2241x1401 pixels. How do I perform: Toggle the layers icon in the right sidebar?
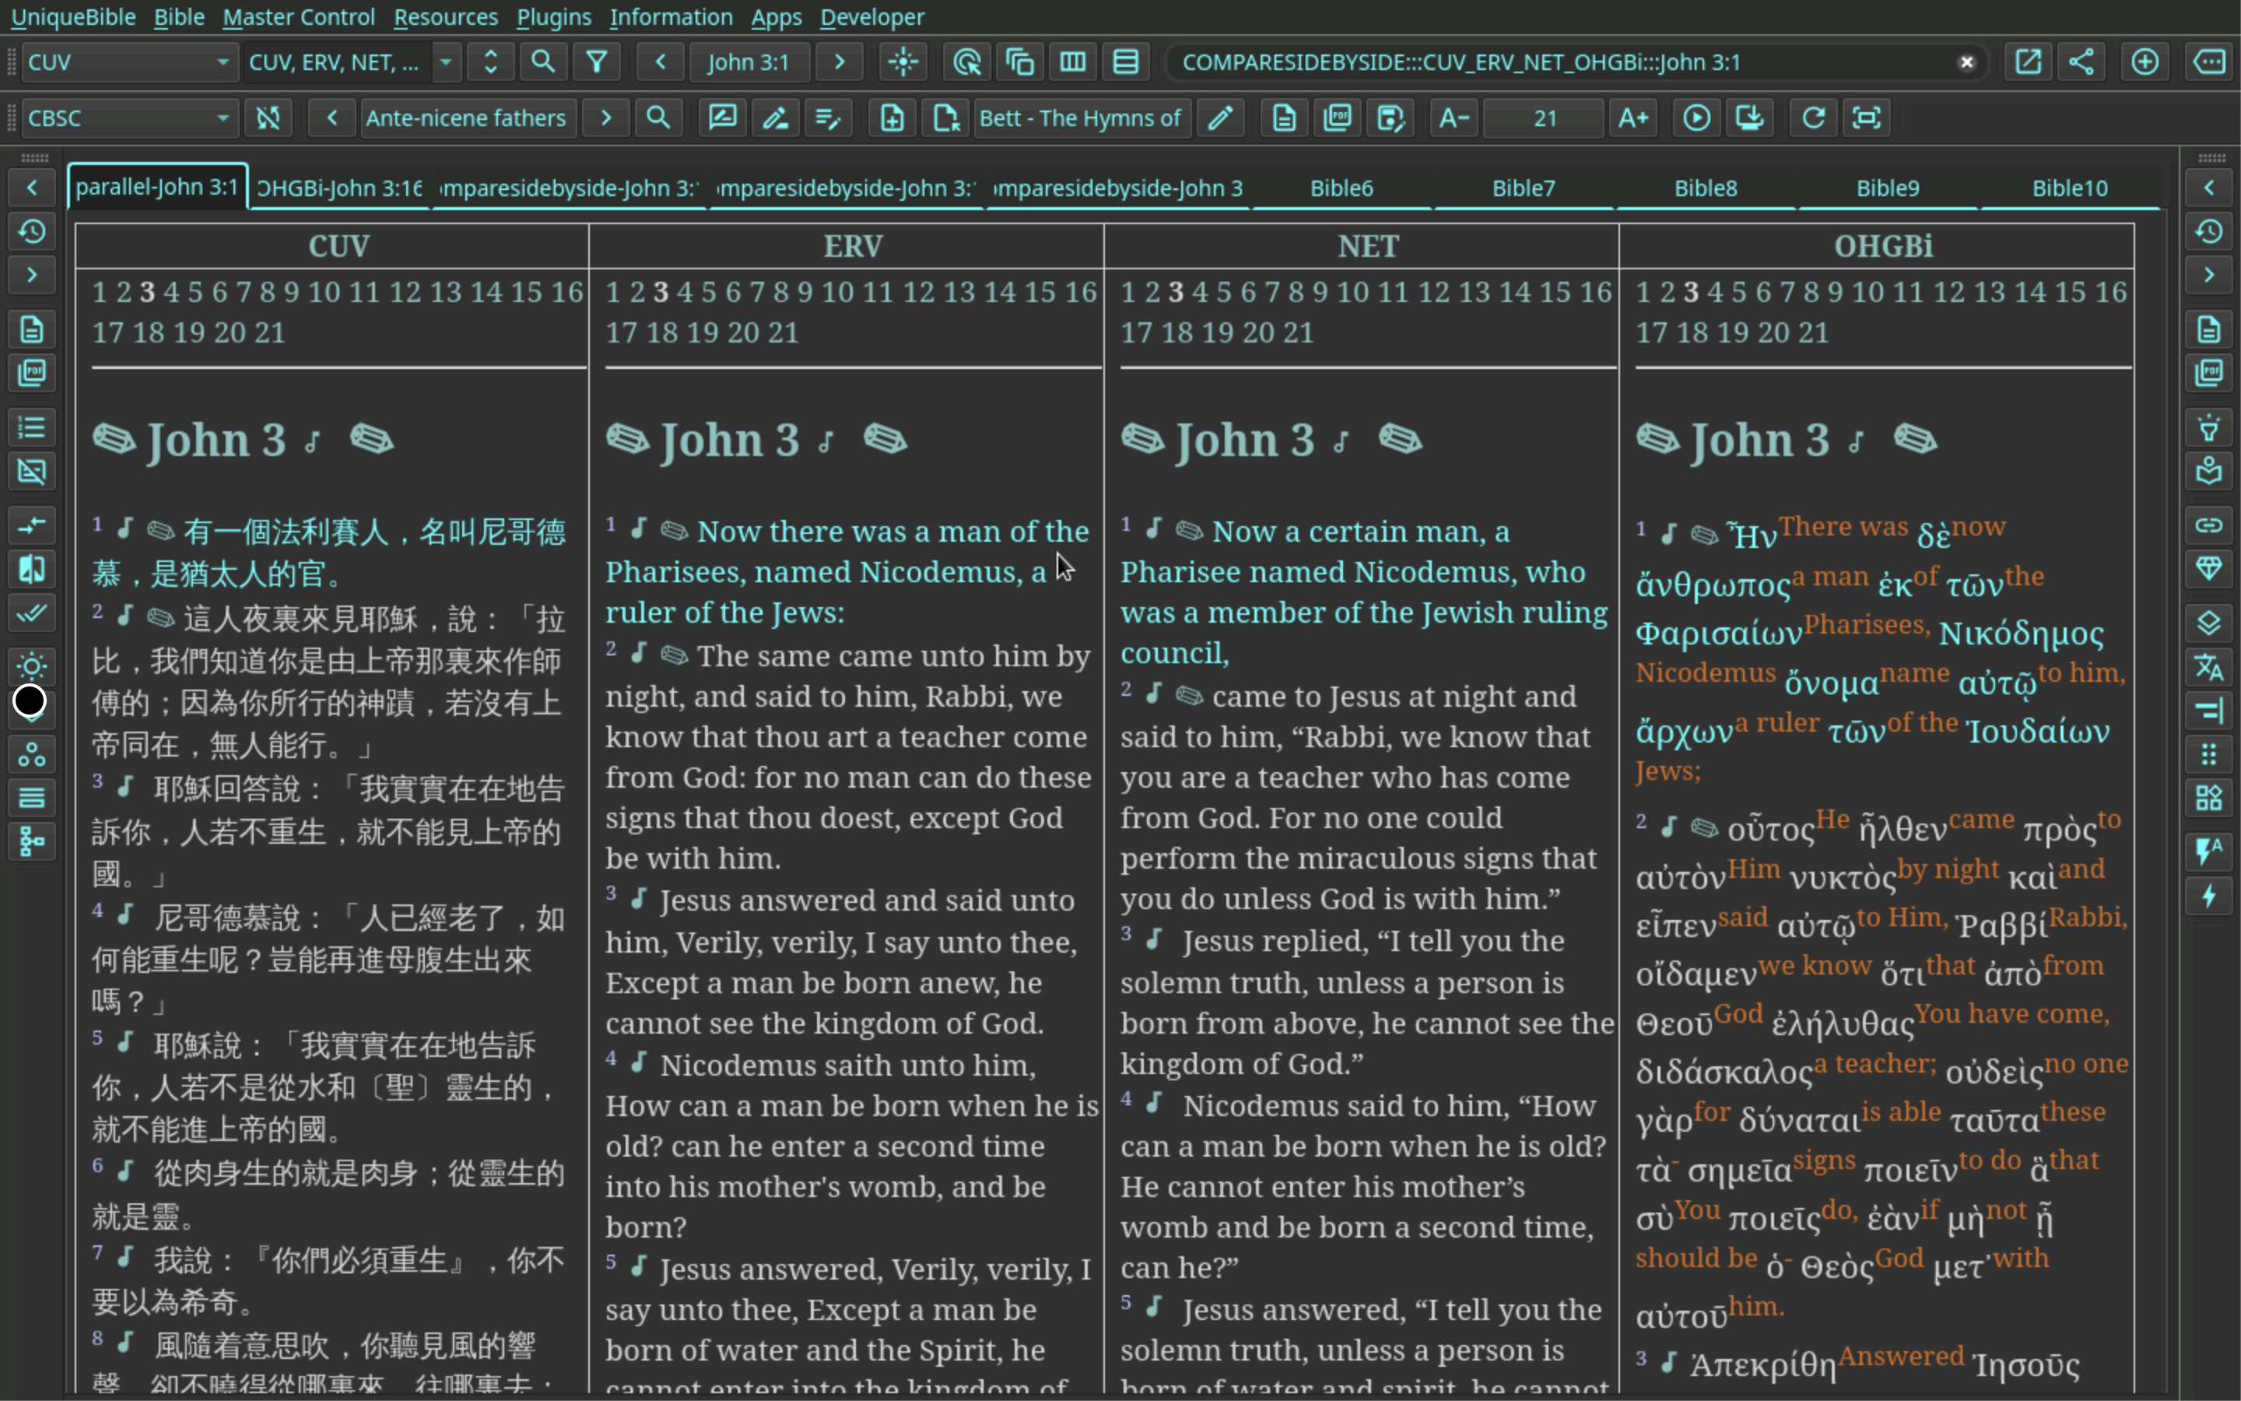[x=2210, y=623]
